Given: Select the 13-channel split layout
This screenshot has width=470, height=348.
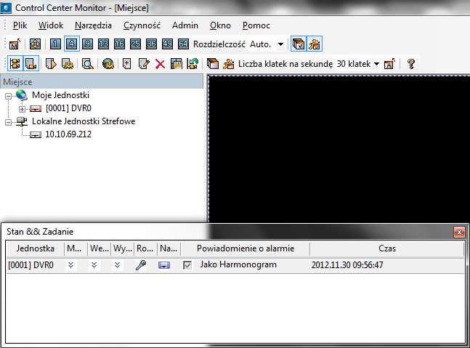Looking at the screenshot, I should coord(103,44).
